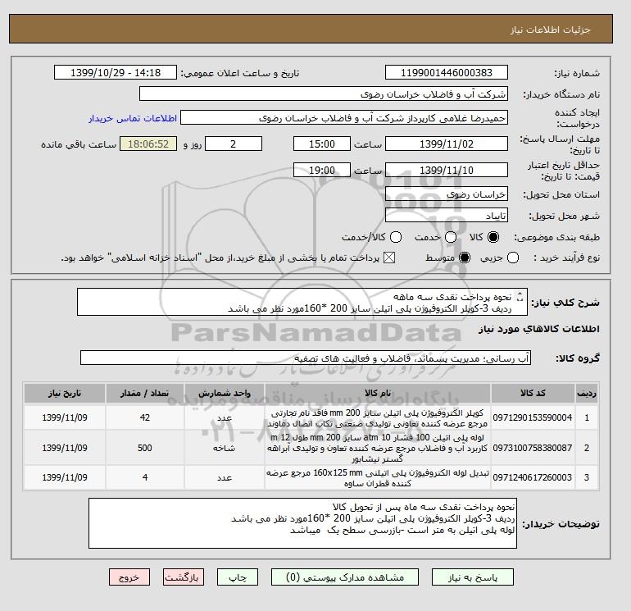
Task: Click the row 1 coupler item name
Action: tap(378, 418)
